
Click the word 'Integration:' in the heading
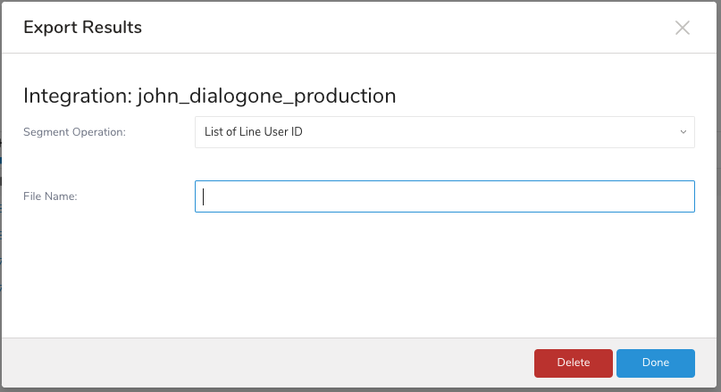77,96
